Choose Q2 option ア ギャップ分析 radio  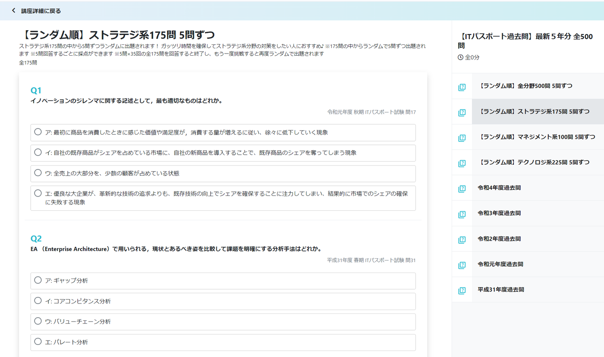pos(38,280)
